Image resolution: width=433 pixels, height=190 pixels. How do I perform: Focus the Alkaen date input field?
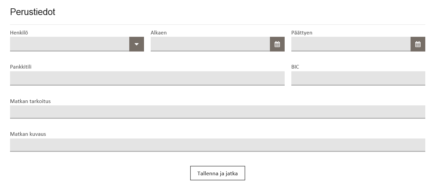tap(210, 44)
